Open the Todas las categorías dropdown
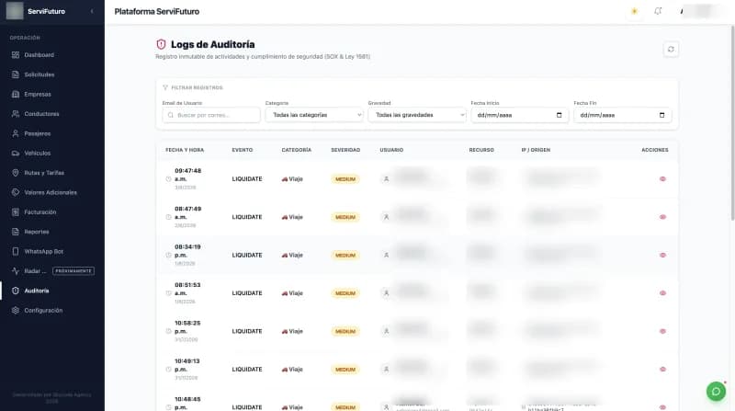Screen dimensions: 735x411 [x=314, y=115]
